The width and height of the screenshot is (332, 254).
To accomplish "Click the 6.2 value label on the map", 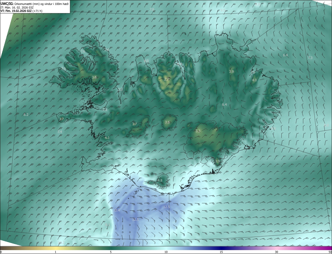I will 26,115.
